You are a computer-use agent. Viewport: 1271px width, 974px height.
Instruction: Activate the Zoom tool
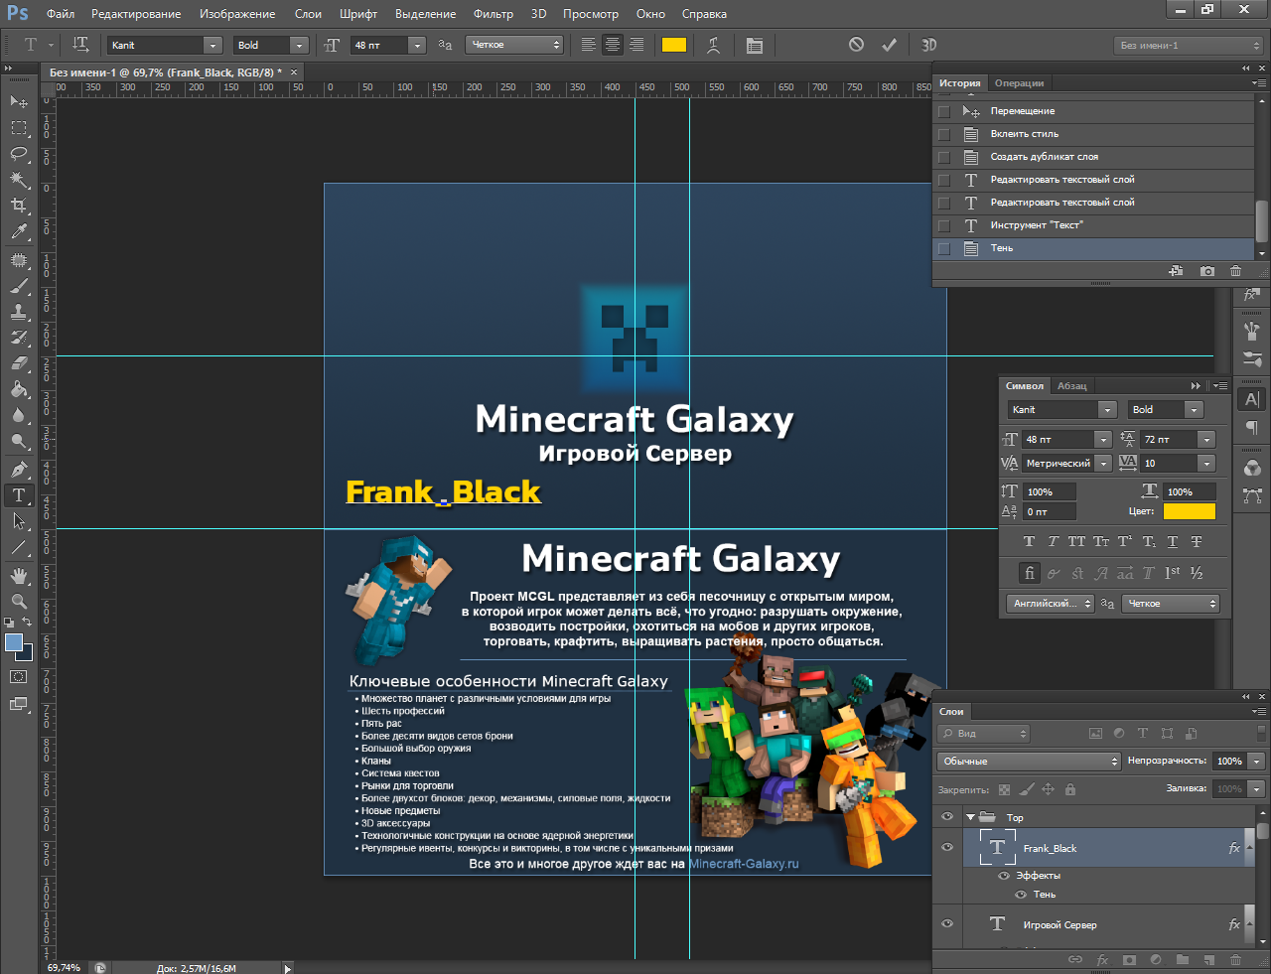click(18, 602)
